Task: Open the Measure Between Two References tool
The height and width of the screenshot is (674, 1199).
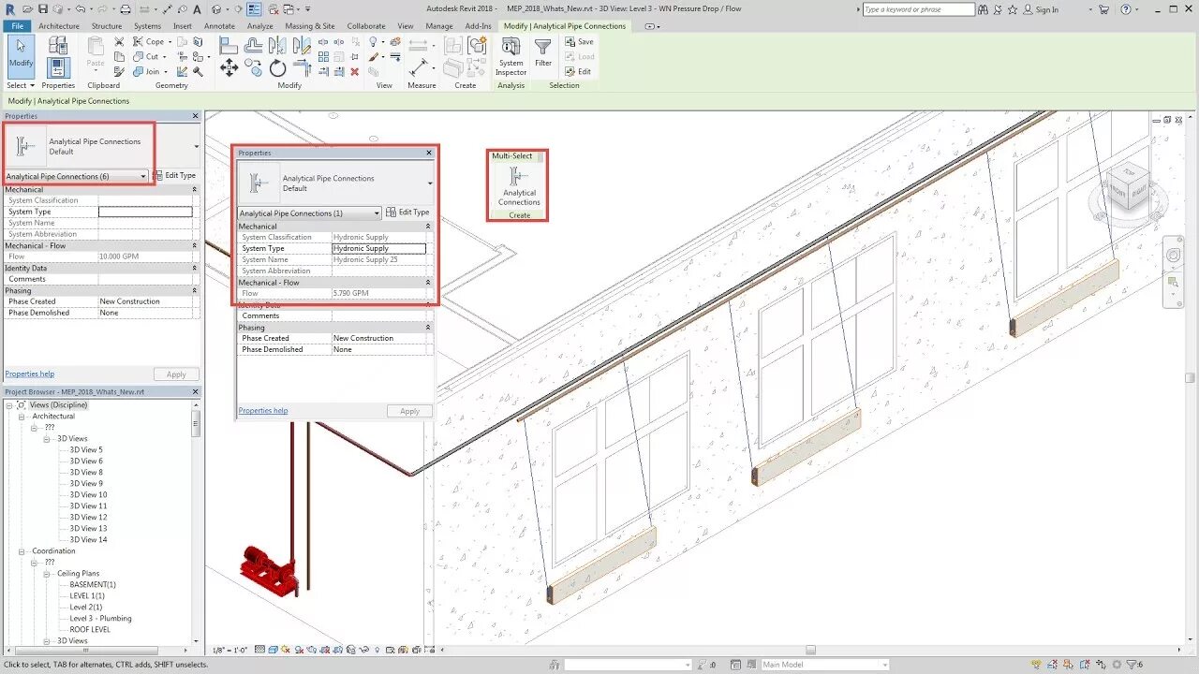Action: pos(419,67)
